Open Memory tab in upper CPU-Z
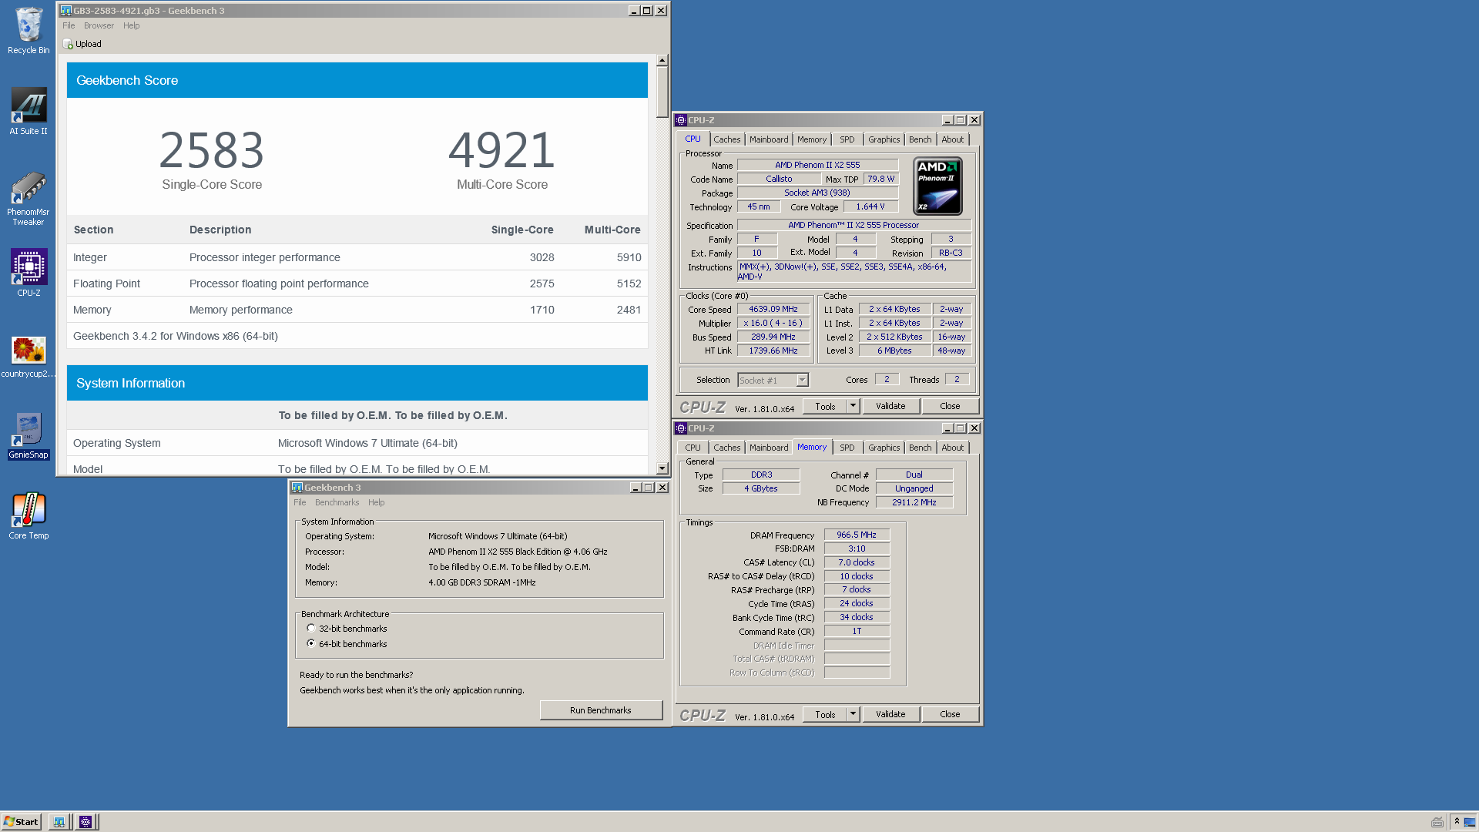The width and height of the screenshot is (1479, 832). (811, 139)
